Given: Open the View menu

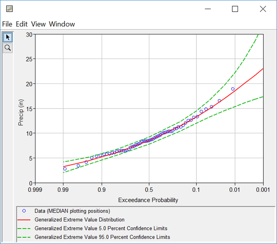Looking at the screenshot, I should [x=38, y=24].
